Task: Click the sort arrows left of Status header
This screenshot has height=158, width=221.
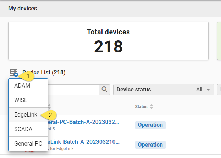Action: 49,107
